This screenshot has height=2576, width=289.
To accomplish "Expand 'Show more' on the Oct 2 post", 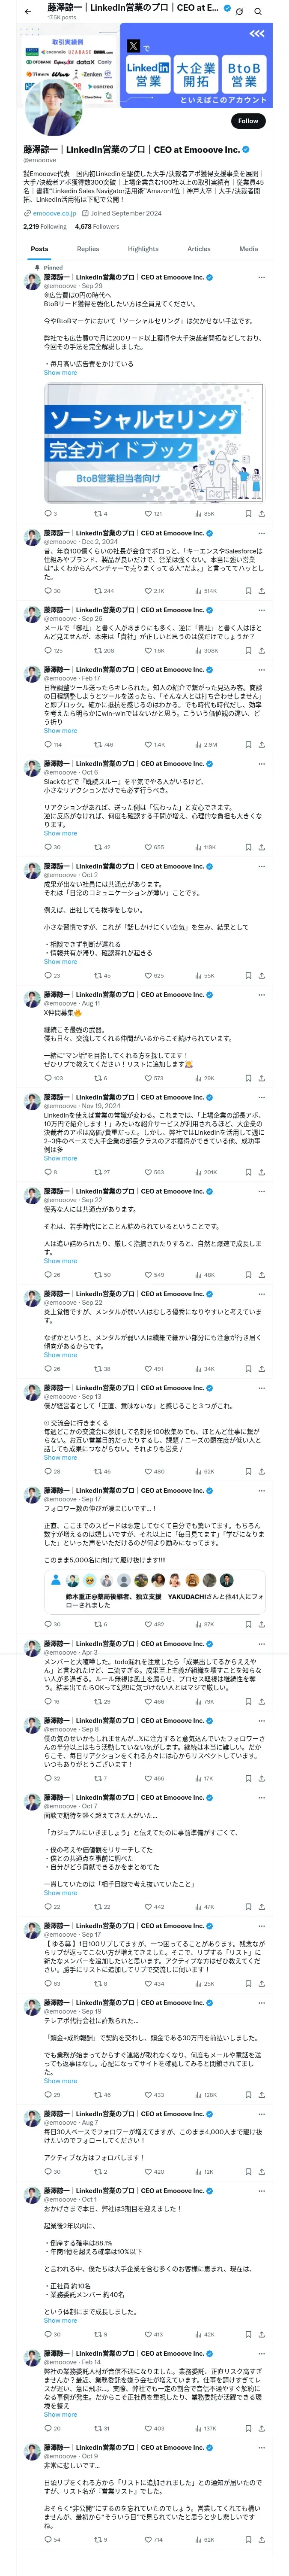I will pyautogui.click(x=60, y=961).
